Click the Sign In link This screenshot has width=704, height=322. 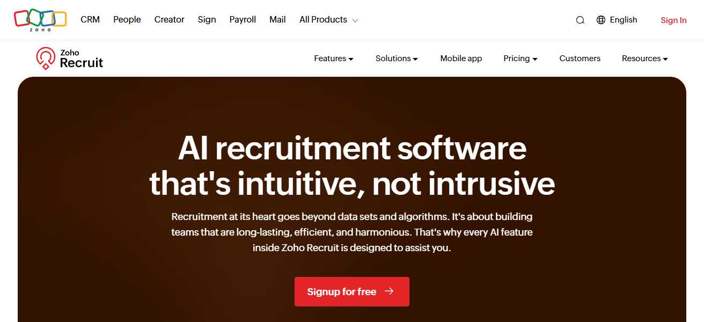[673, 20]
